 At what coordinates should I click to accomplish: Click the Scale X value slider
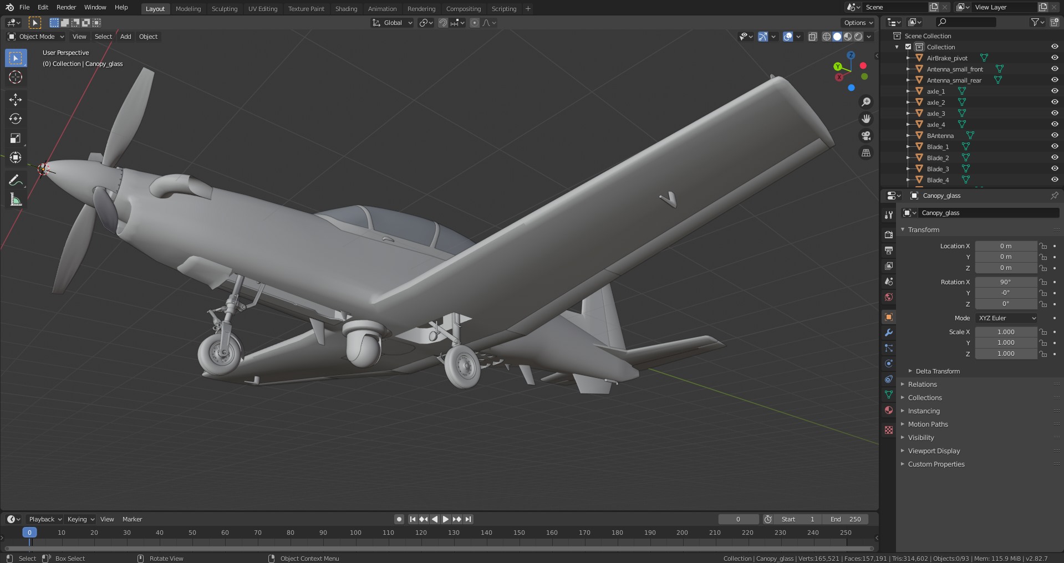point(1006,331)
